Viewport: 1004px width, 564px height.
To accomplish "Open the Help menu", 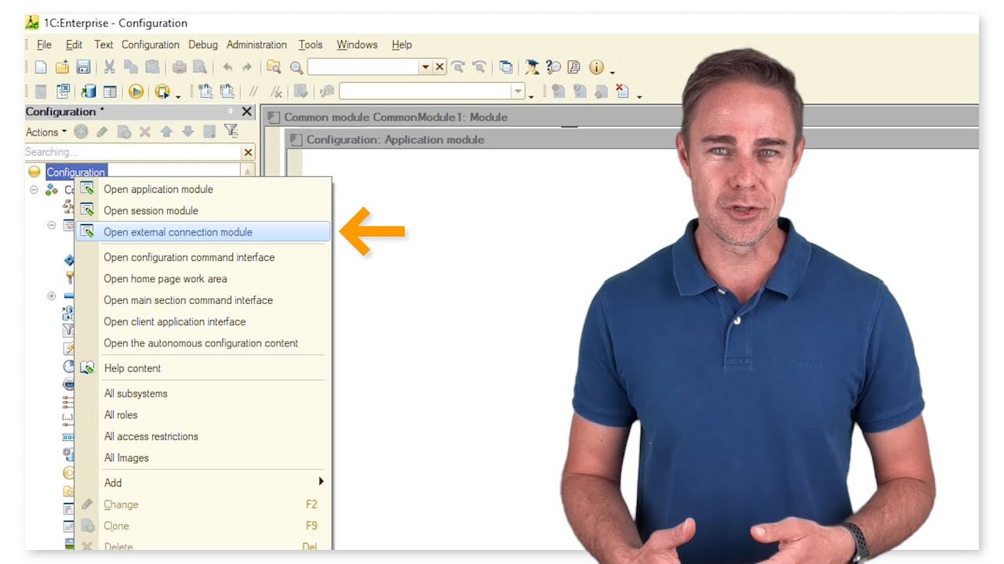I will 402,45.
